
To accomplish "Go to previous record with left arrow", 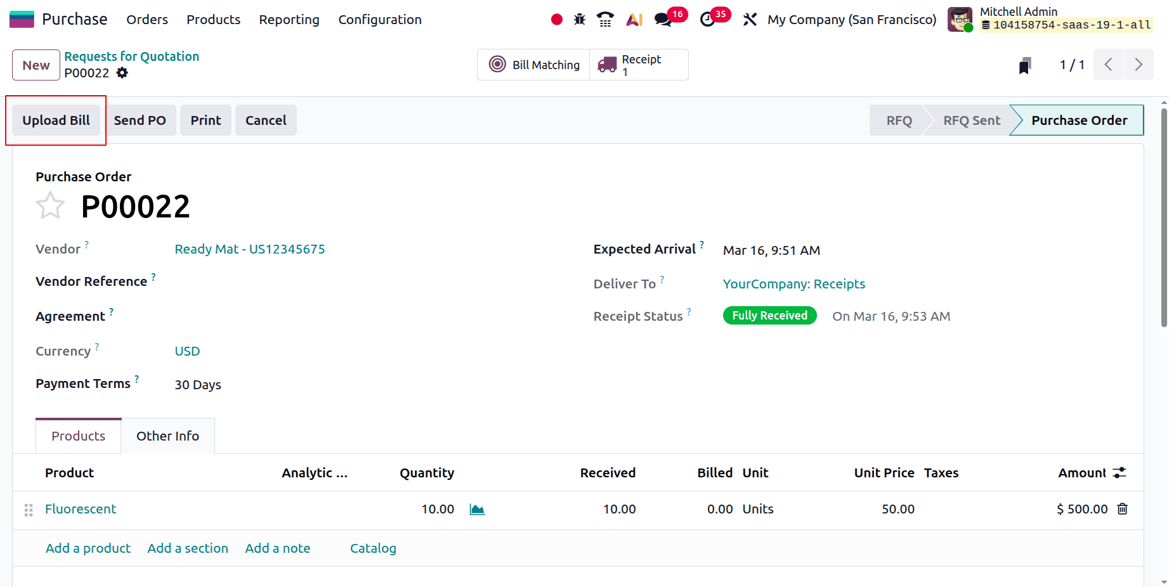I will pyautogui.click(x=1108, y=64).
